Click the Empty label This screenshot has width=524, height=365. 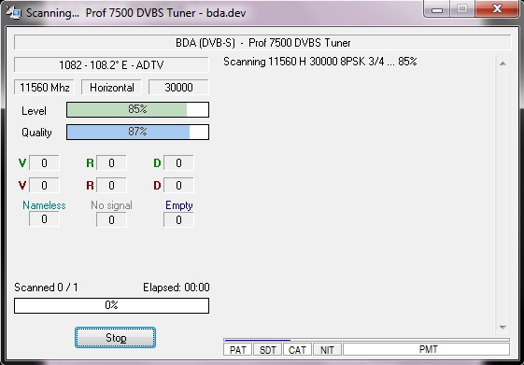[179, 205]
